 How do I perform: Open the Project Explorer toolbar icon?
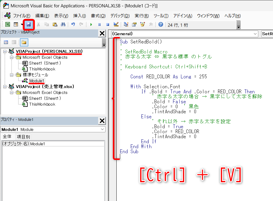tap(126, 24)
